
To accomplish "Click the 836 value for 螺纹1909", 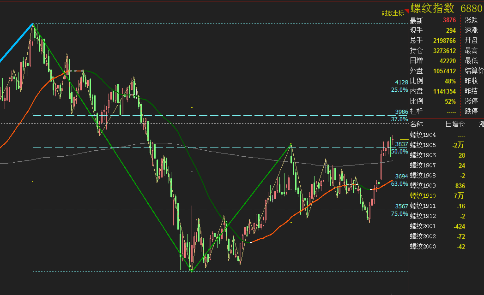I will (x=460, y=186).
